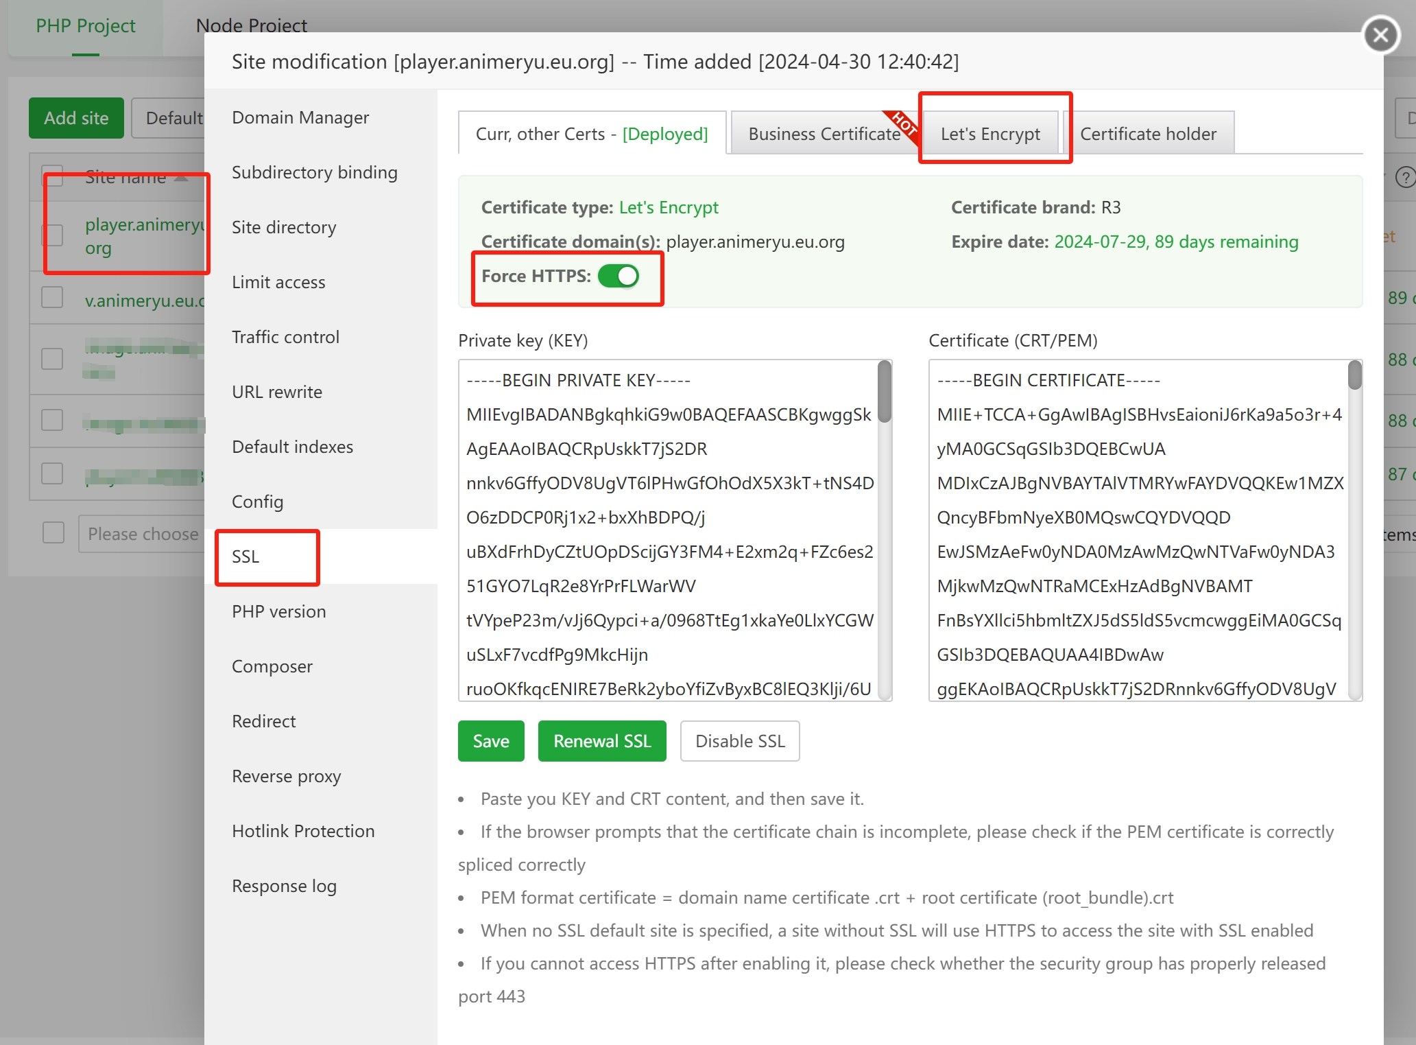Switch to the Let's Encrypt tab
The image size is (1416, 1045).
[989, 134]
